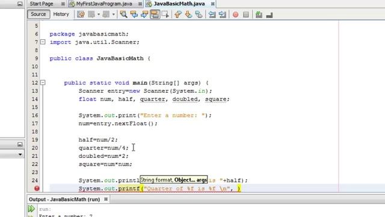Minimize the lower left side panel
Screen dimensions: 385x217
[x=20, y=145]
